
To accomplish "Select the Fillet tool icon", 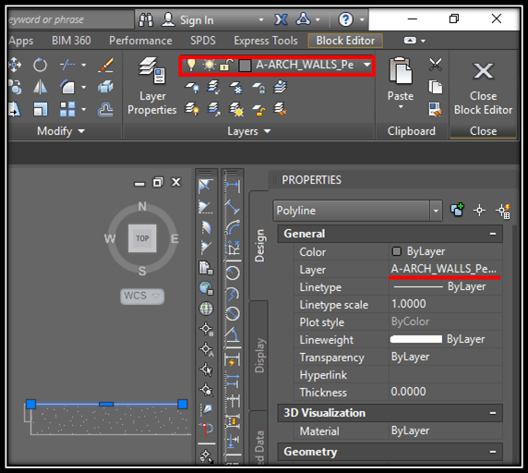I will point(67,87).
